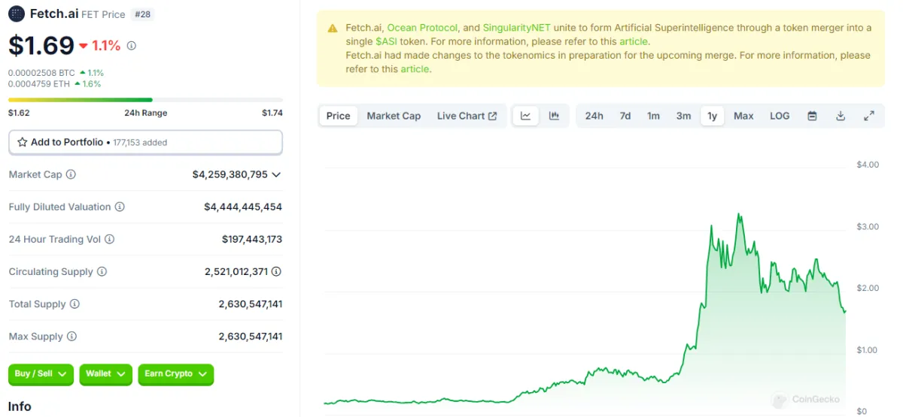Click the Total Supply info icon
The height and width of the screenshot is (417, 903).
coord(74,304)
